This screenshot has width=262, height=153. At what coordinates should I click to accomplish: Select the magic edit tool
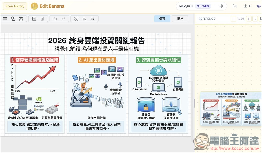click(x=21, y=19)
